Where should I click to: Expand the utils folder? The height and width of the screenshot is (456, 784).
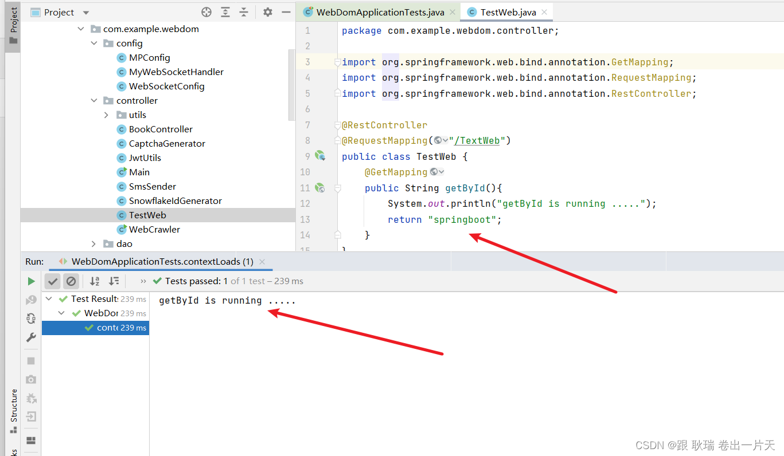point(107,115)
